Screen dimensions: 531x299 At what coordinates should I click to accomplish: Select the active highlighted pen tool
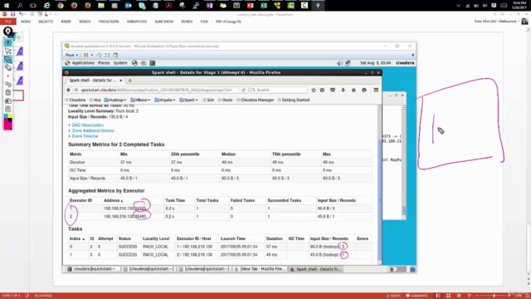[x=8, y=60]
